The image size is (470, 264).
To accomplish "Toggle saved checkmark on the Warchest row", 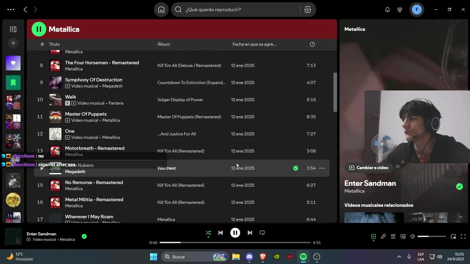I will point(296,168).
